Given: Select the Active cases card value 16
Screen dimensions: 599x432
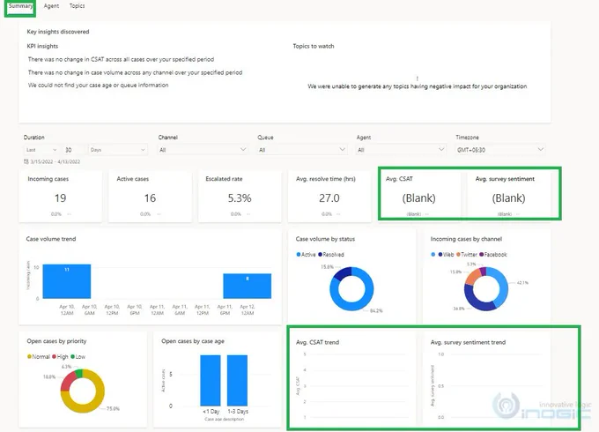Looking at the screenshot, I should pos(150,198).
